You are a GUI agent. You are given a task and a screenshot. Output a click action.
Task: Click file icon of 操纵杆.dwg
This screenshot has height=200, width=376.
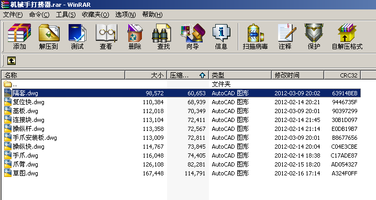point(8,129)
